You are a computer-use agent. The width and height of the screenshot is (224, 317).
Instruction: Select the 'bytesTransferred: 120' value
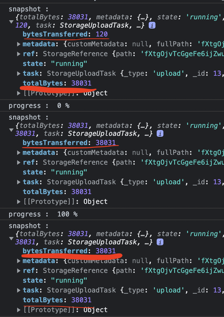pos(65,34)
